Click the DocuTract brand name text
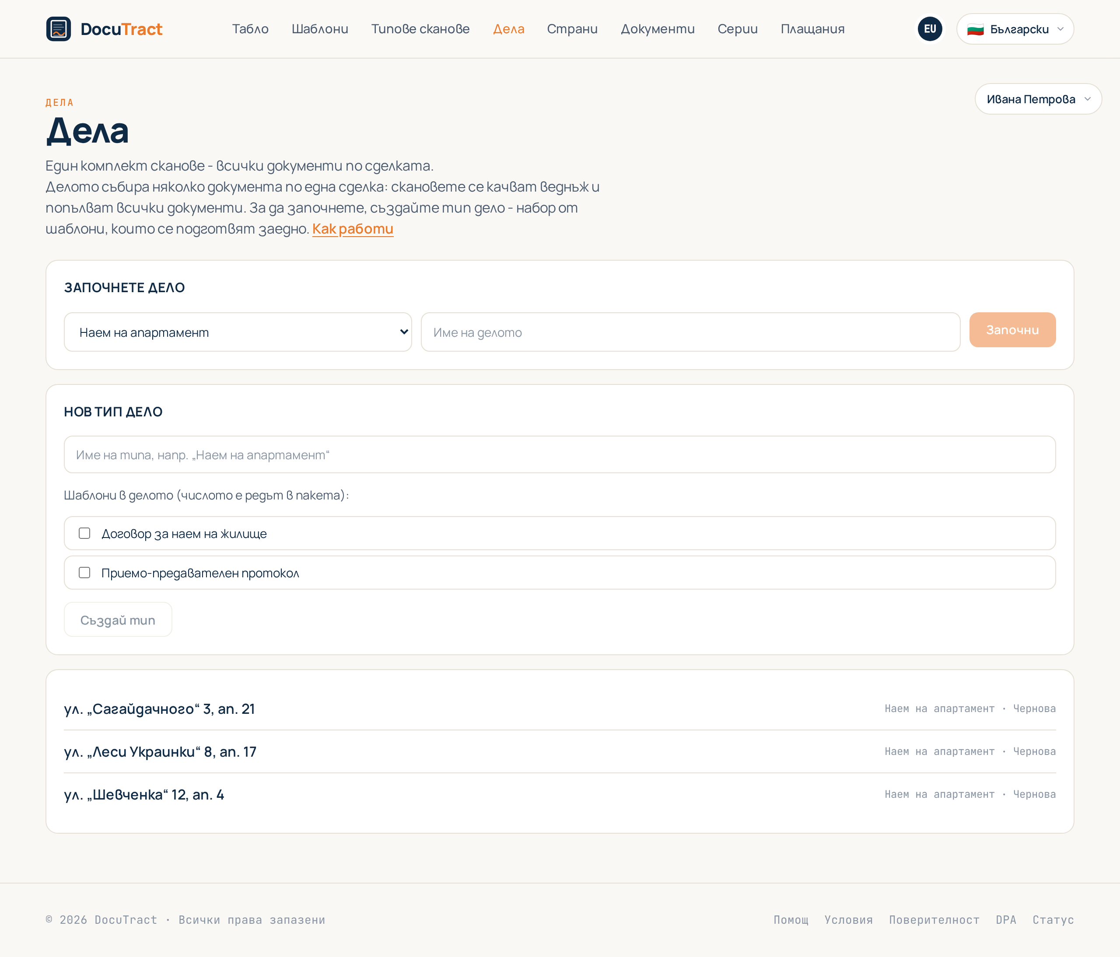This screenshot has width=1120, height=957. tap(121, 28)
